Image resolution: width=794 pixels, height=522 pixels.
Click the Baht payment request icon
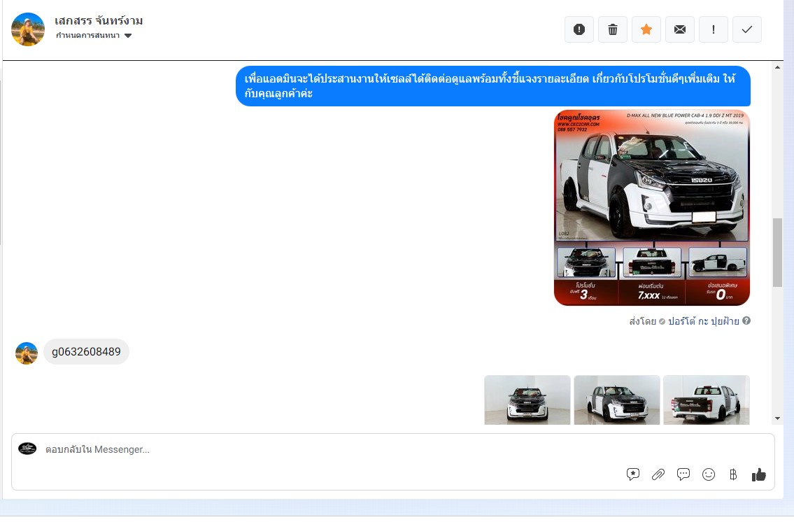[733, 474]
